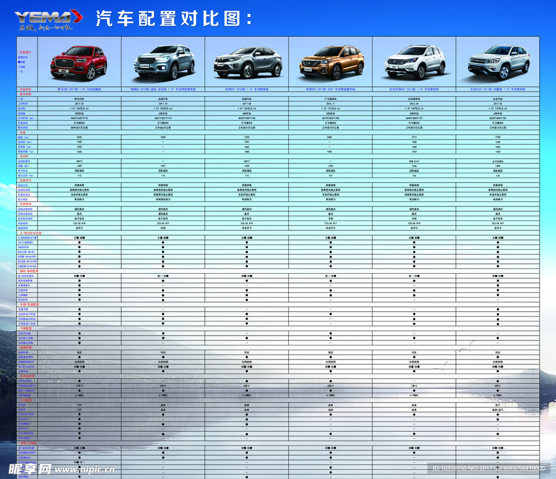This screenshot has width=556, height=479.
Task: Click the 内部配置 section heading
Action: coord(25,329)
